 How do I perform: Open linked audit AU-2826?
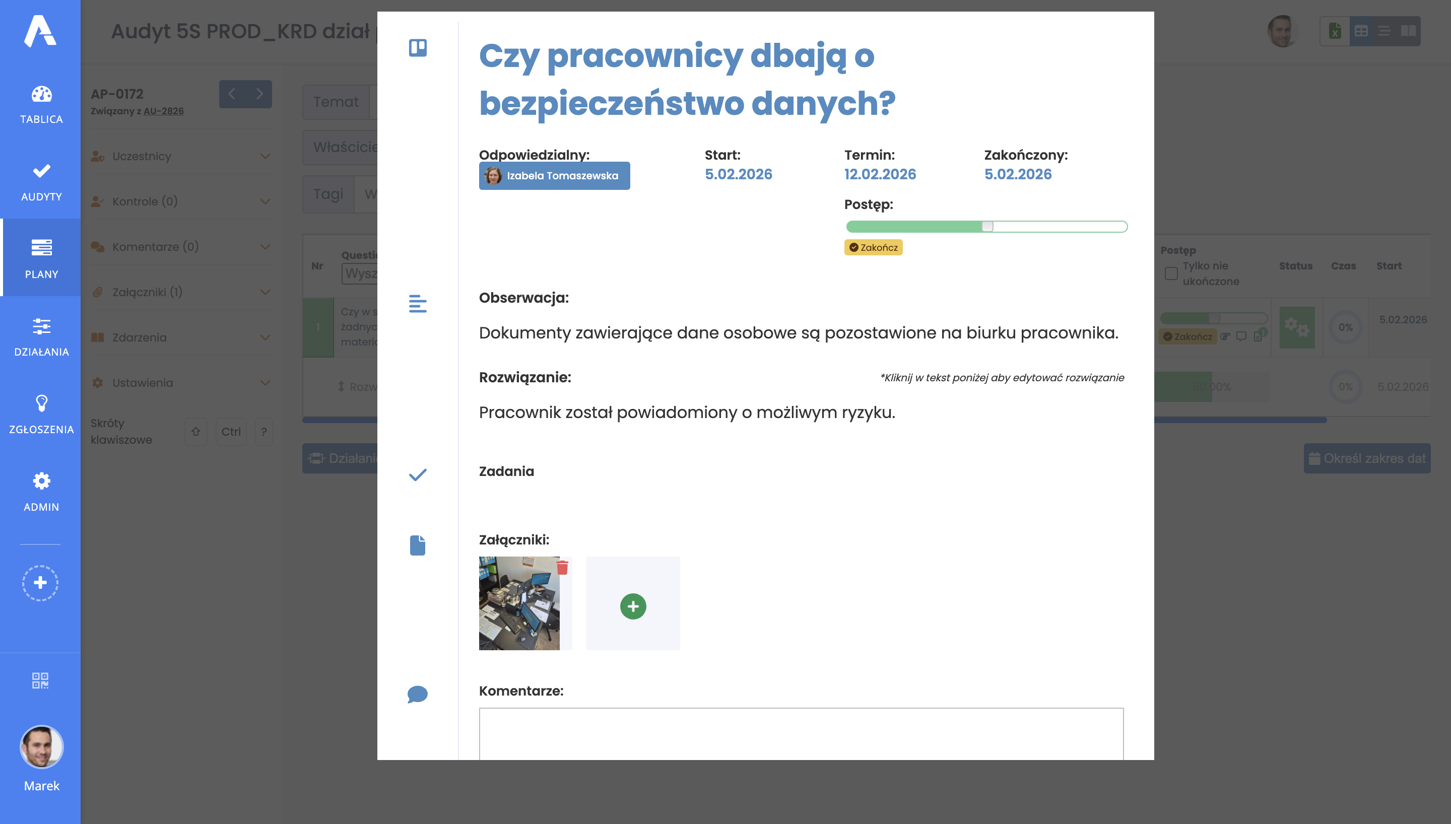pos(164,111)
